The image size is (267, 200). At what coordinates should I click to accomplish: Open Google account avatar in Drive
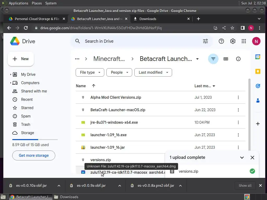click(x=256, y=41)
